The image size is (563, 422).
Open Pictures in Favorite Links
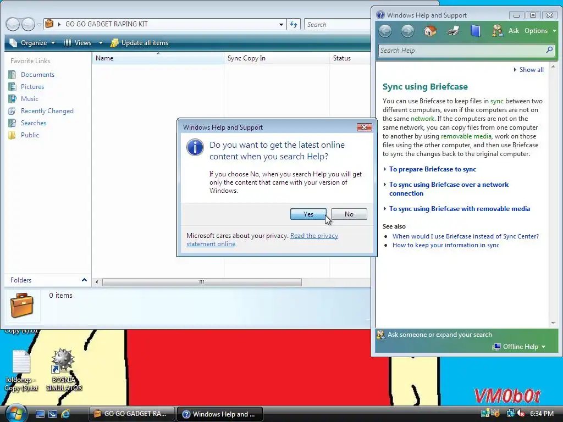[x=32, y=87]
